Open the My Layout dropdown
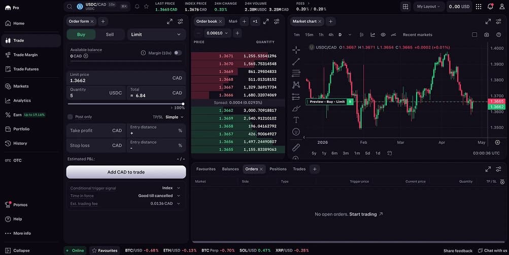 pyautogui.click(x=428, y=7)
